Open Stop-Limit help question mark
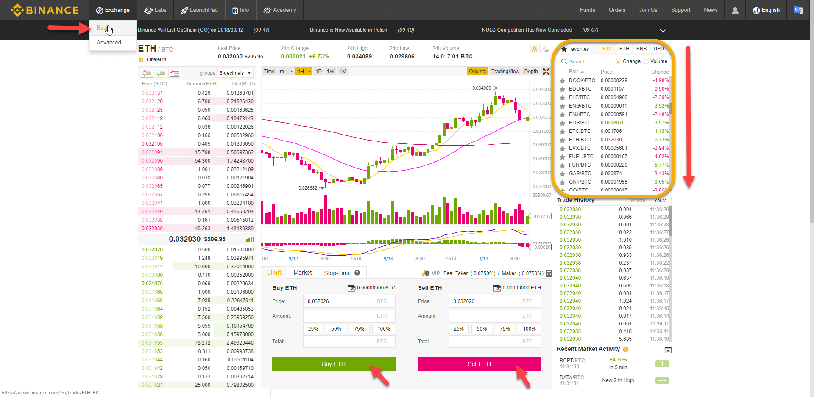This screenshot has width=814, height=397. coord(357,273)
